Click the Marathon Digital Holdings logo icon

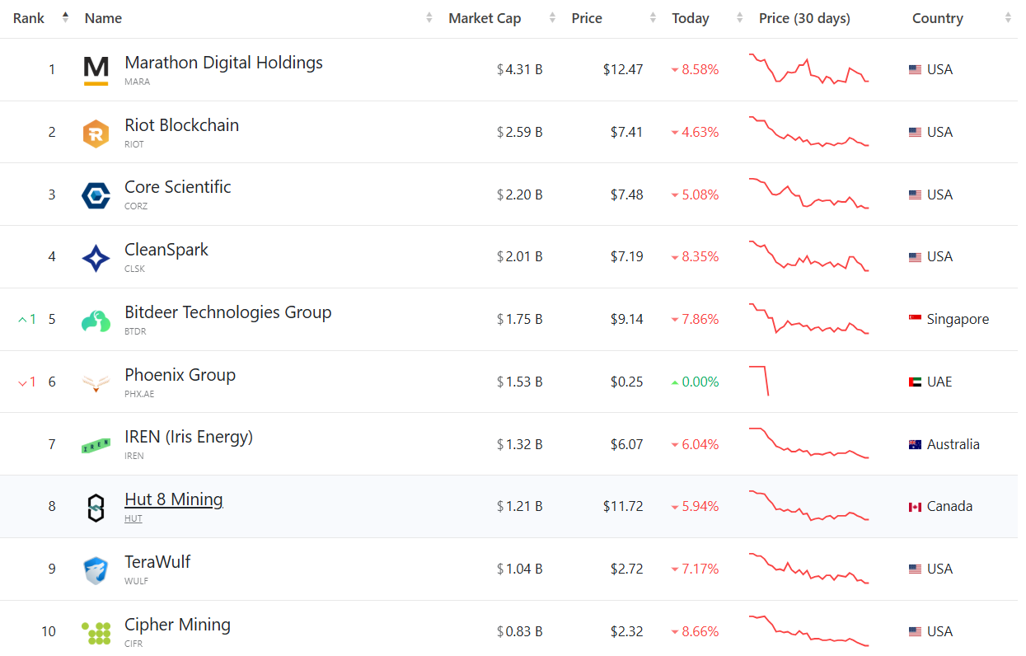coord(96,70)
